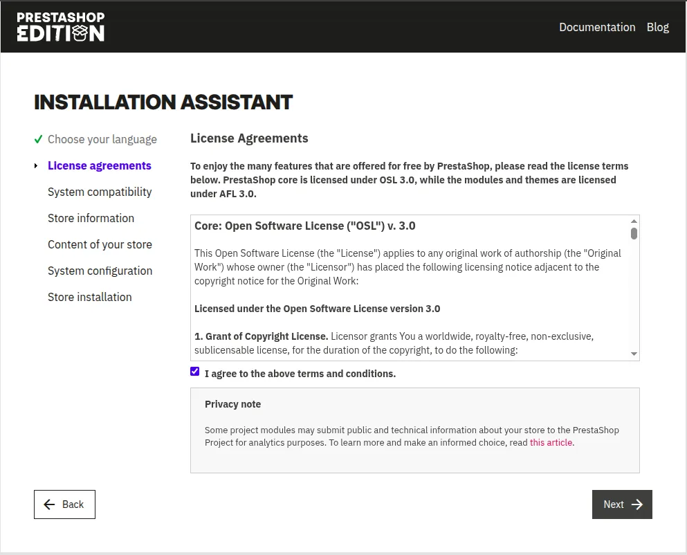Image resolution: width=687 pixels, height=555 pixels.
Task: Click the license box scroll up arrow
Action: coord(634,221)
